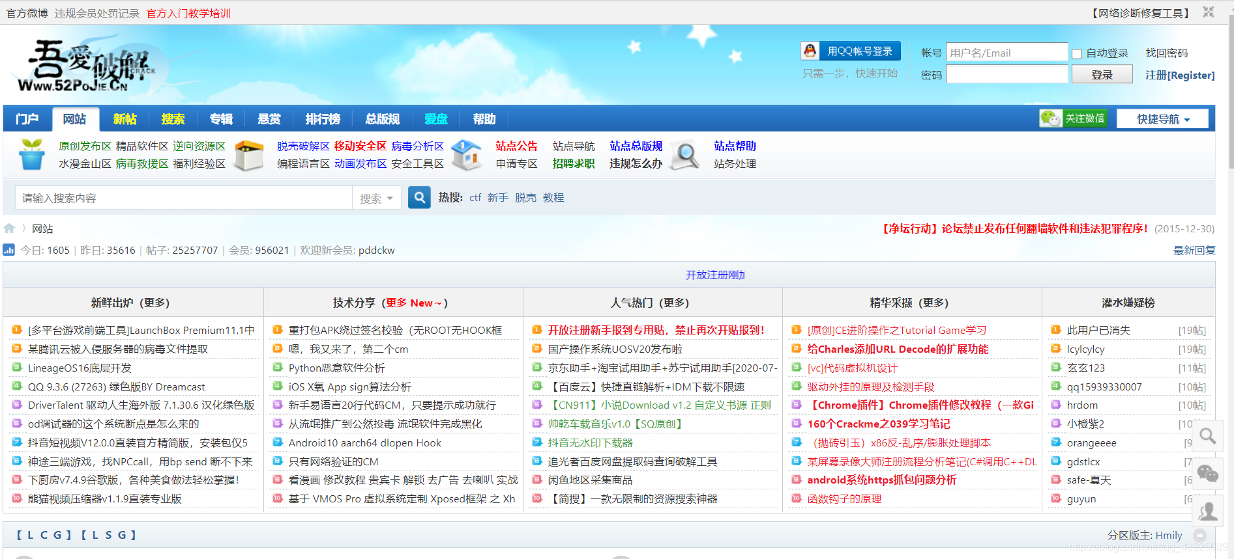The height and width of the screenshot is (559, 1234).
Task: Click the 登录 button
Action: coord(1102,75)
